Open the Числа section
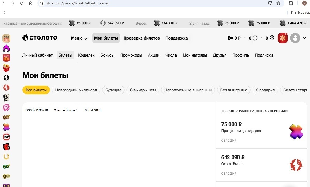This screenshot has width=310, height=187. pyautogui.click(x=171, y=55)
